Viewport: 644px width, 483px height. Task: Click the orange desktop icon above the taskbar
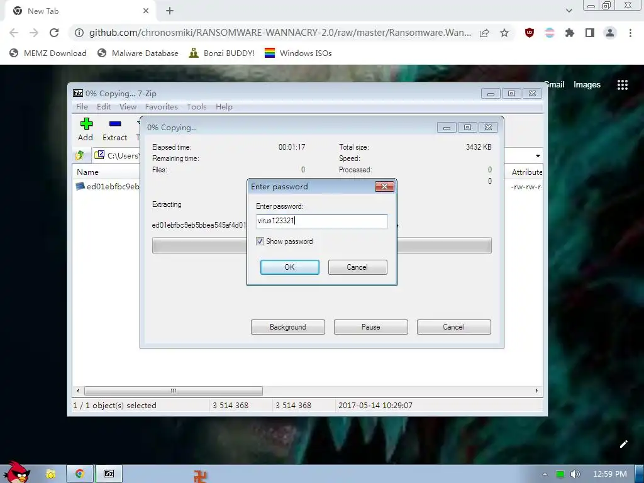[200, 477]
